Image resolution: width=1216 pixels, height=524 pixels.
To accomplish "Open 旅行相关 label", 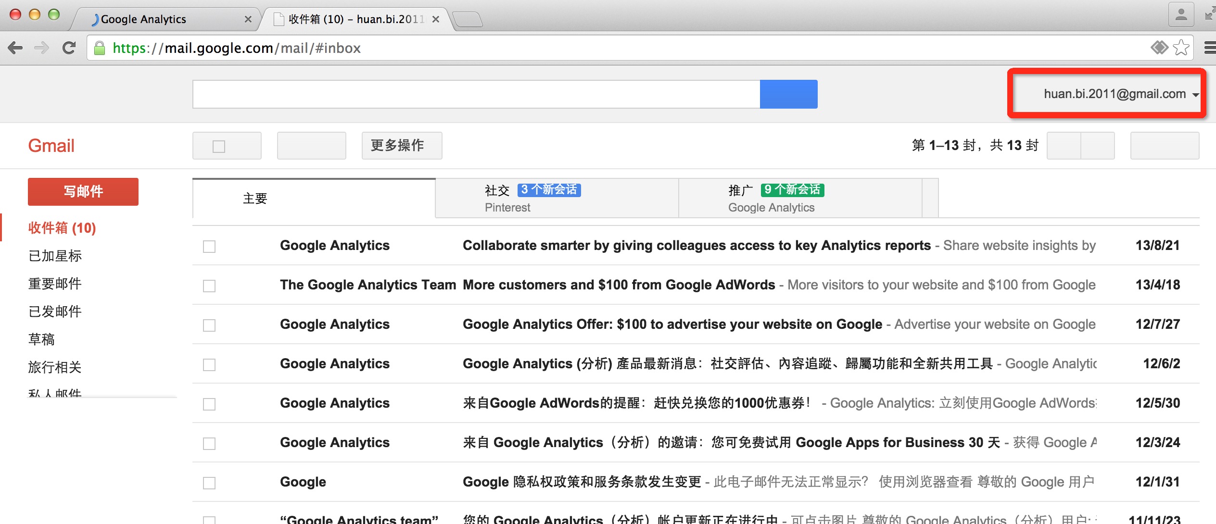I will (55, 367).
